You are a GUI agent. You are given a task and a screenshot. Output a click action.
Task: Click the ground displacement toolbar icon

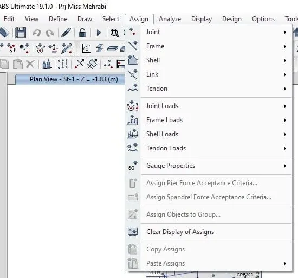point(54,48)
